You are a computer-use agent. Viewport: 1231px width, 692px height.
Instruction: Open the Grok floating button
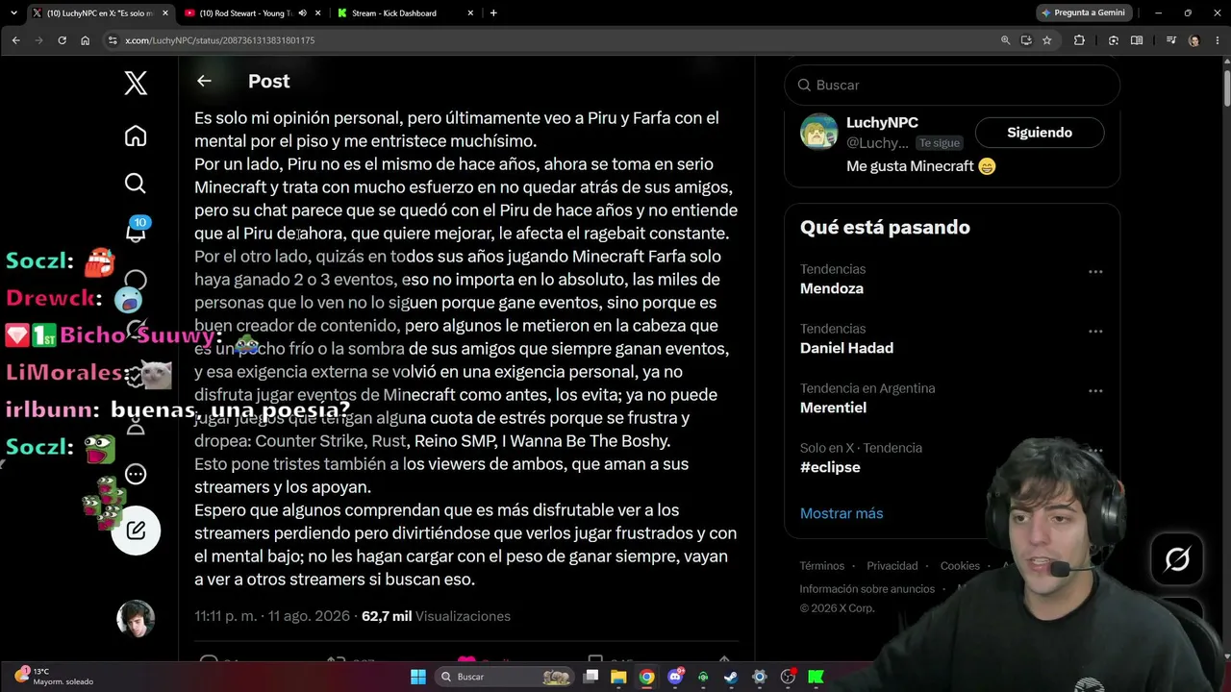pyautogui.click(x=1177, y=559)
